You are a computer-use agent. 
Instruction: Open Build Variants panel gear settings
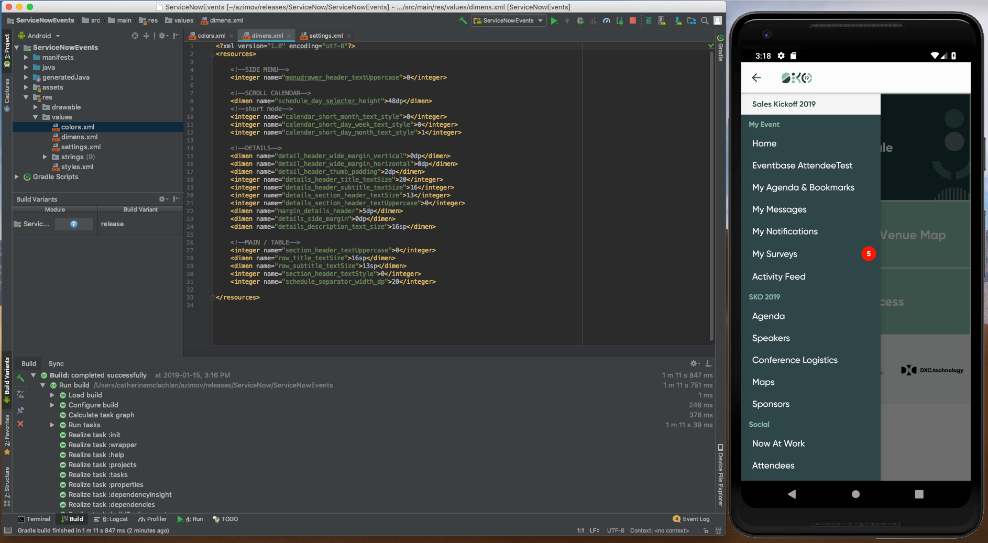pyautogui.click(x=163, y=199)
